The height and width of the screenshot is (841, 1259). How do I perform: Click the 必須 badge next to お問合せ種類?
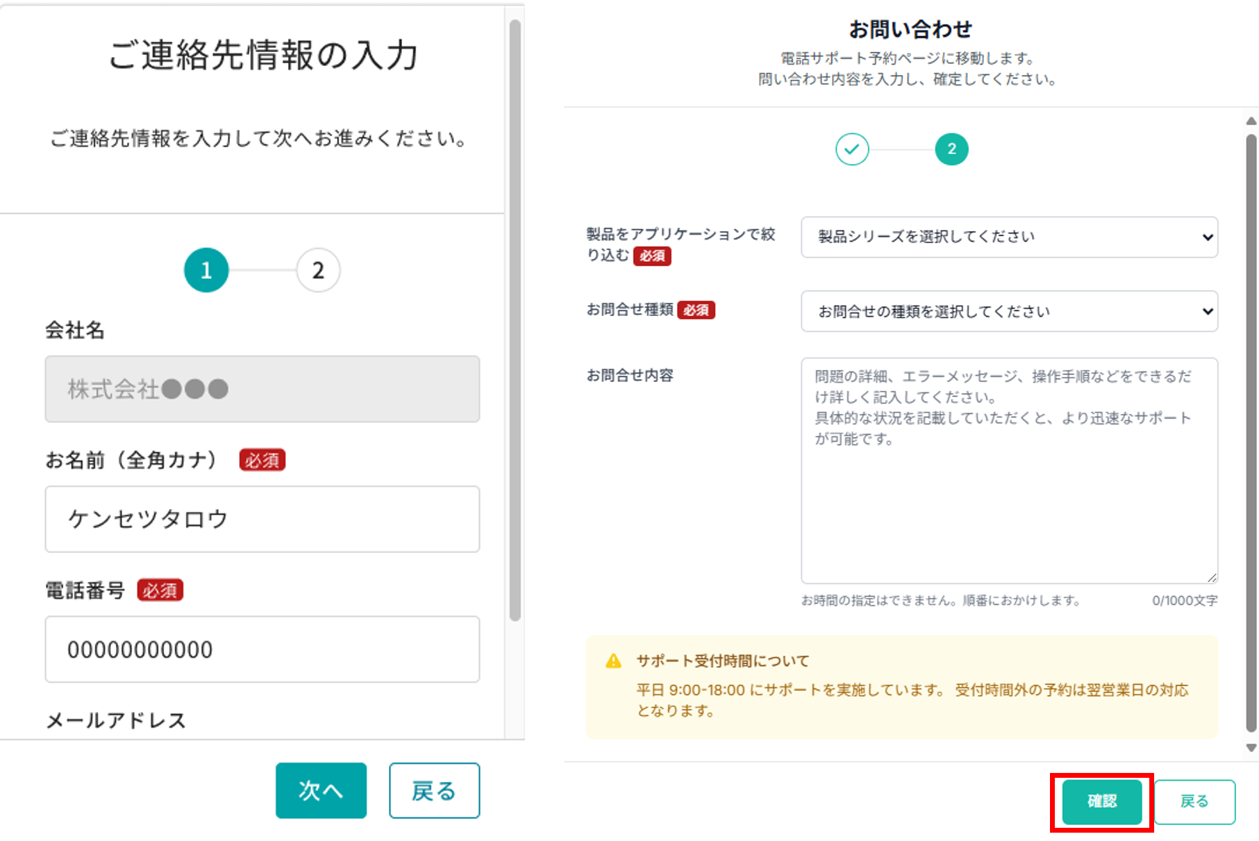[697, 310]
